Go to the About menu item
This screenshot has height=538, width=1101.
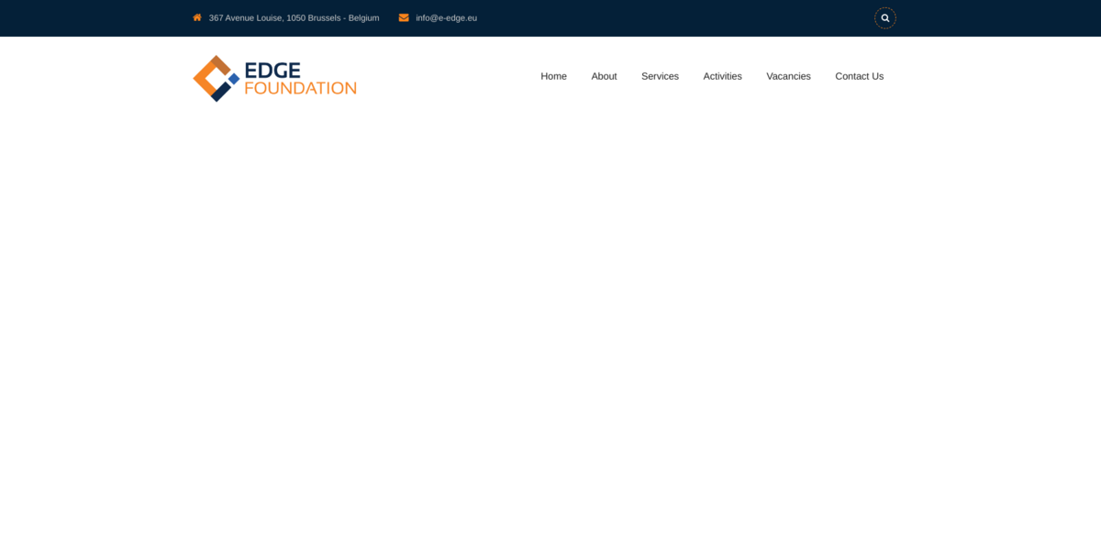click(604, 76)
